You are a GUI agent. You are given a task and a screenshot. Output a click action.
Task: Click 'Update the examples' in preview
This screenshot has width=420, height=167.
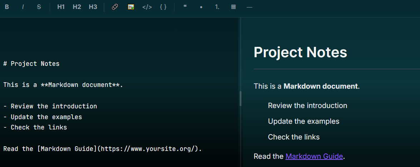tap(303, 122)
